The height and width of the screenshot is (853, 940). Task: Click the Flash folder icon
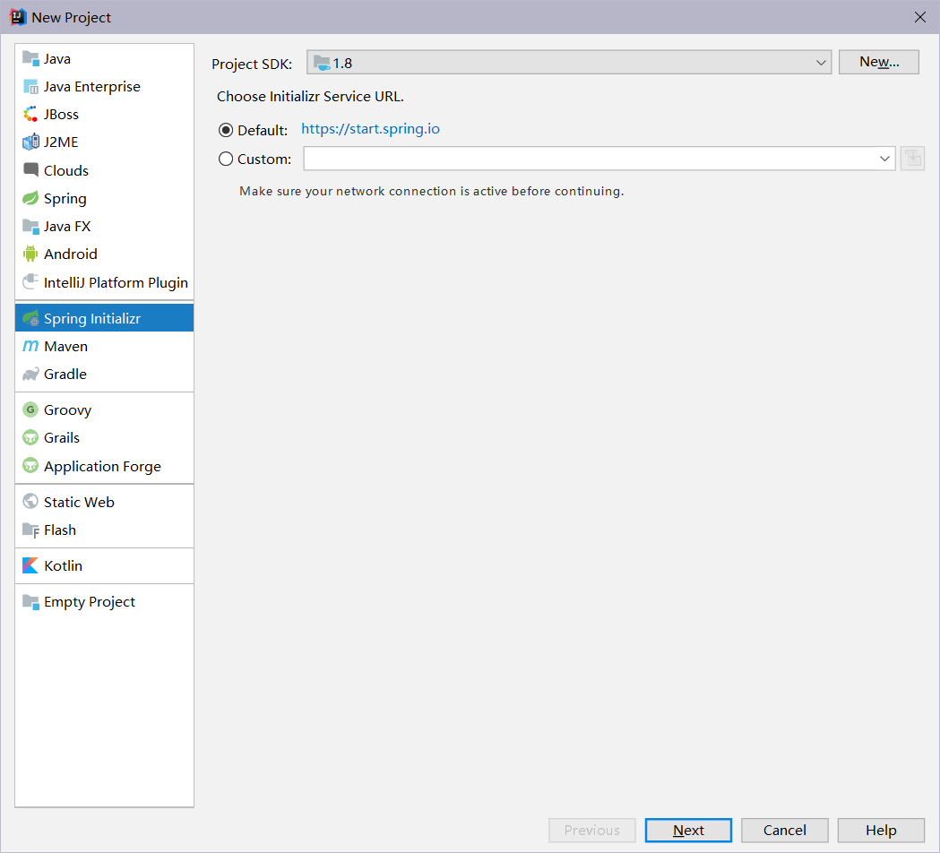(30, 530)
